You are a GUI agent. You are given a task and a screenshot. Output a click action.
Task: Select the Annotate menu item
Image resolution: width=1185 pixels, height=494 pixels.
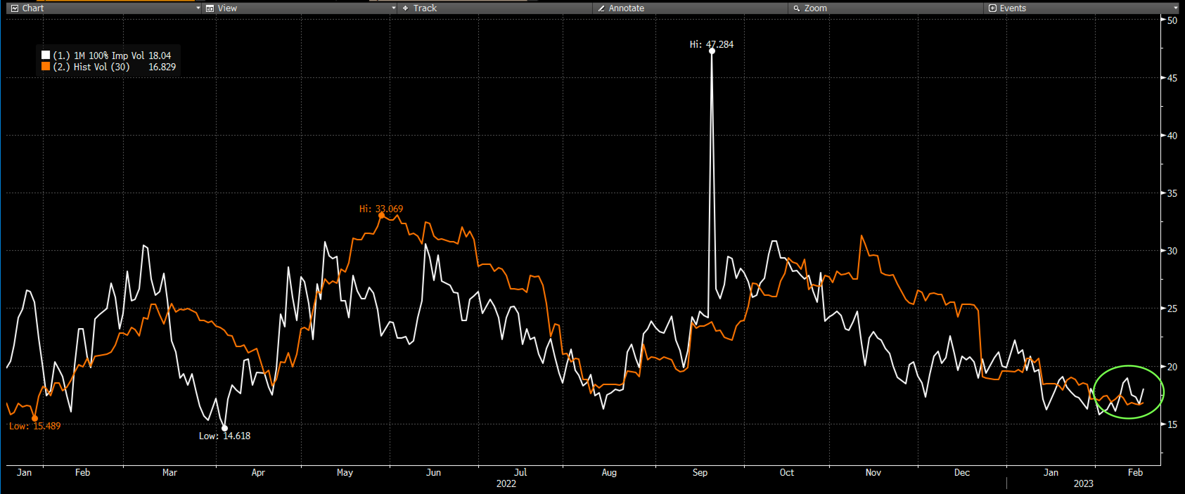coord(626,8)
